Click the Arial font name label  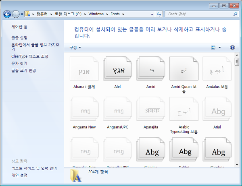(217, 127)
